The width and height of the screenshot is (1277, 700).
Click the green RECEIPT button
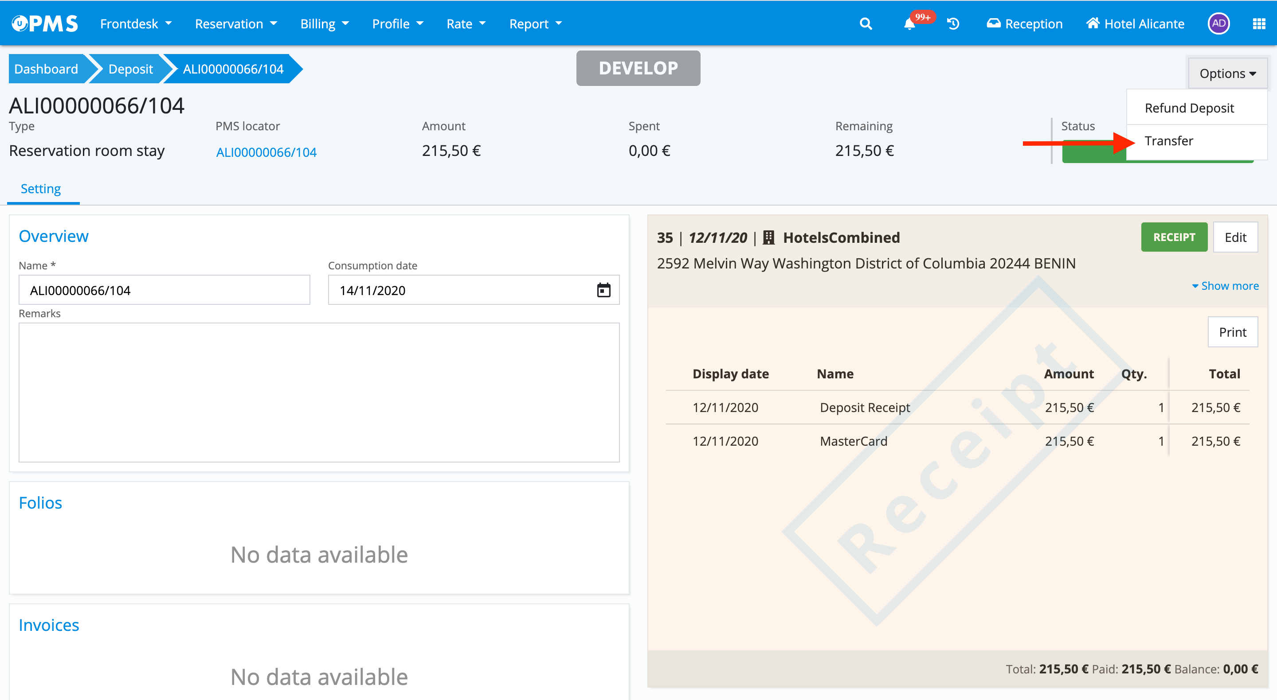[x=1173, y=237]
